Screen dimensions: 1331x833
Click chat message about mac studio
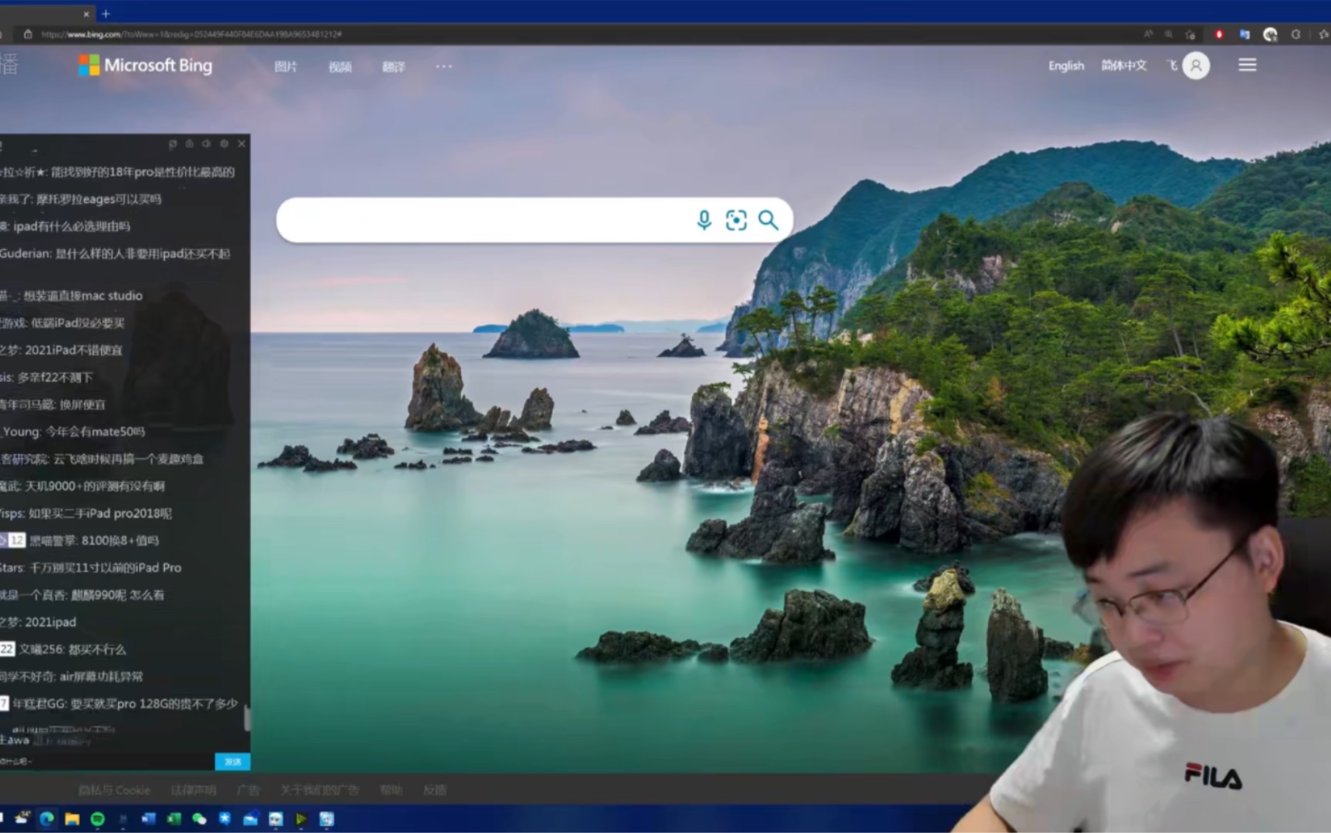click(x=72, y=296)
